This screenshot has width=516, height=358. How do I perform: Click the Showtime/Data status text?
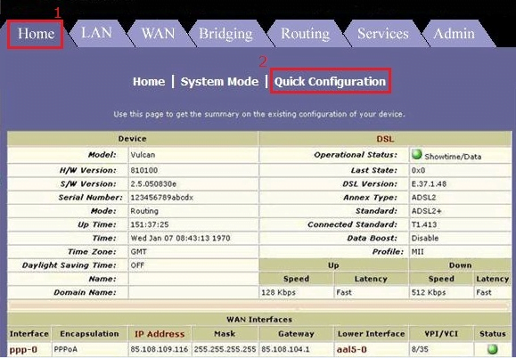click(x=453, y=157)
